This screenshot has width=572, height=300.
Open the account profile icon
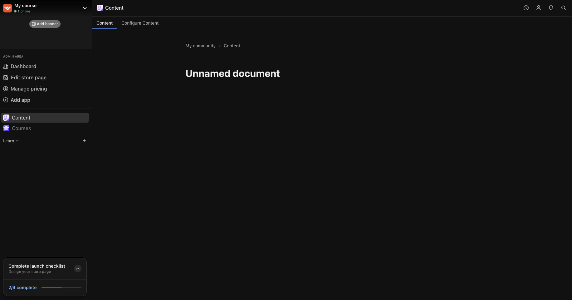(538, 8)
